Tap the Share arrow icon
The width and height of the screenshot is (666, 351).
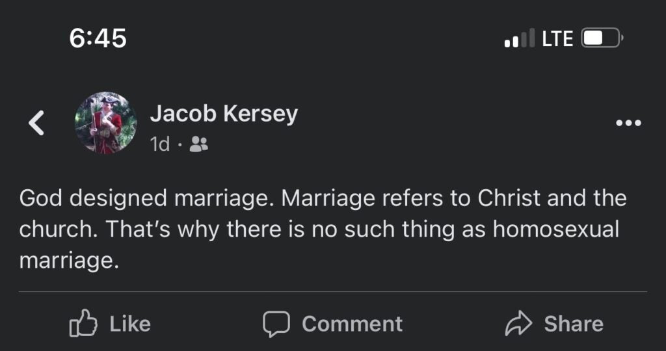(518, 323)
